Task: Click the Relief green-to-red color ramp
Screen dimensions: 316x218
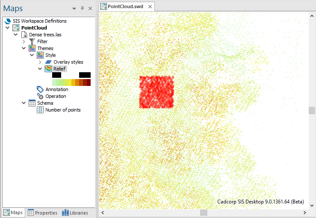Action: click(71, 82)
